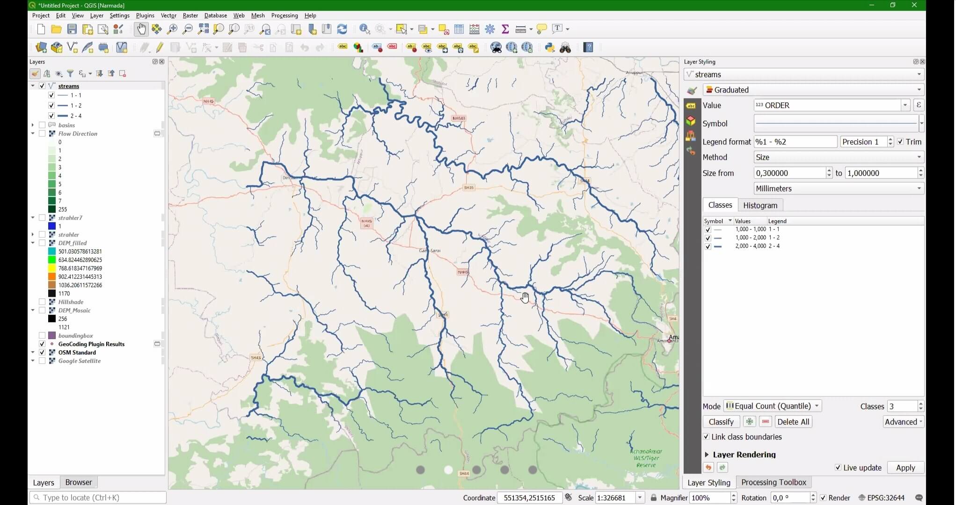Click the Filter Legend icon in Layers panel
This screenshot has height=505, width=956.
(70, 73)
